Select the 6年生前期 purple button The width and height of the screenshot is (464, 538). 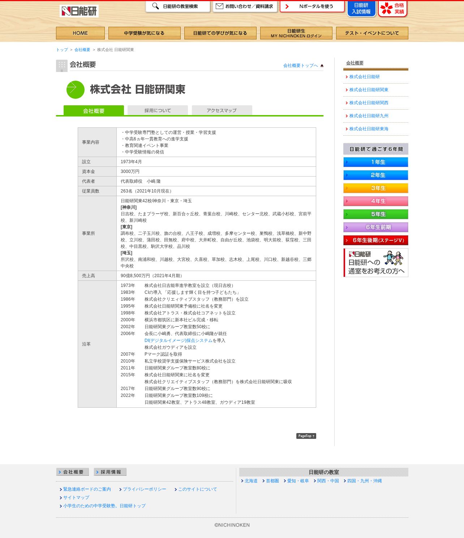pos(376,227)
